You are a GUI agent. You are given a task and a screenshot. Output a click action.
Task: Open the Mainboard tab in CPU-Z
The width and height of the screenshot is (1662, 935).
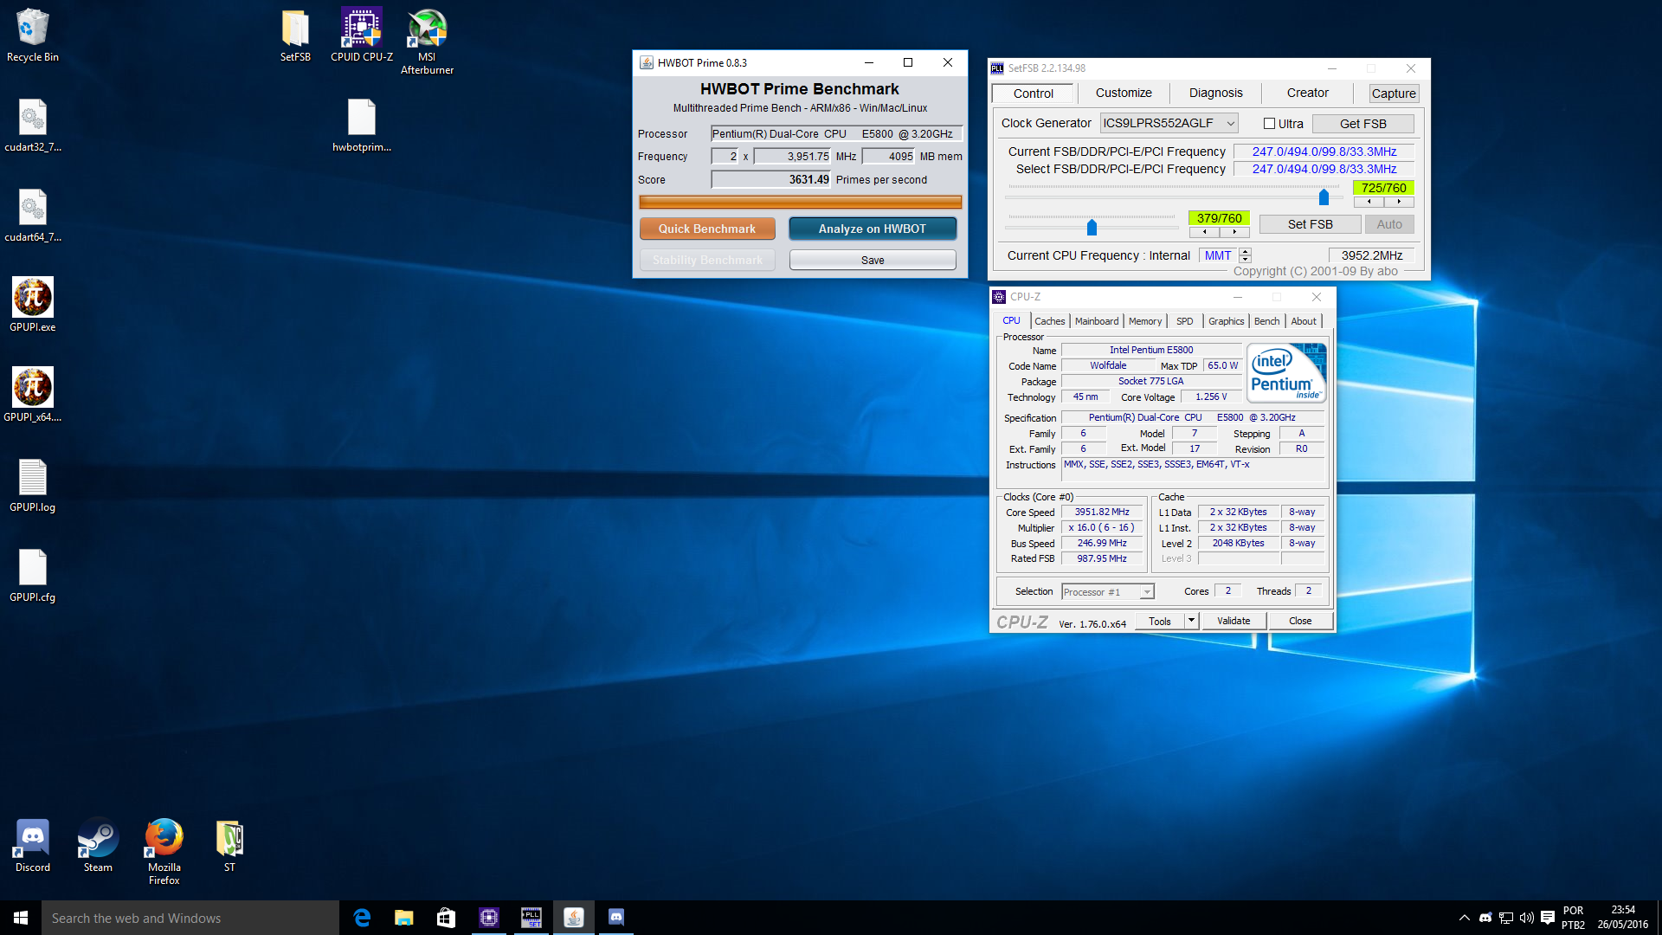click(x=1096, y=321)
